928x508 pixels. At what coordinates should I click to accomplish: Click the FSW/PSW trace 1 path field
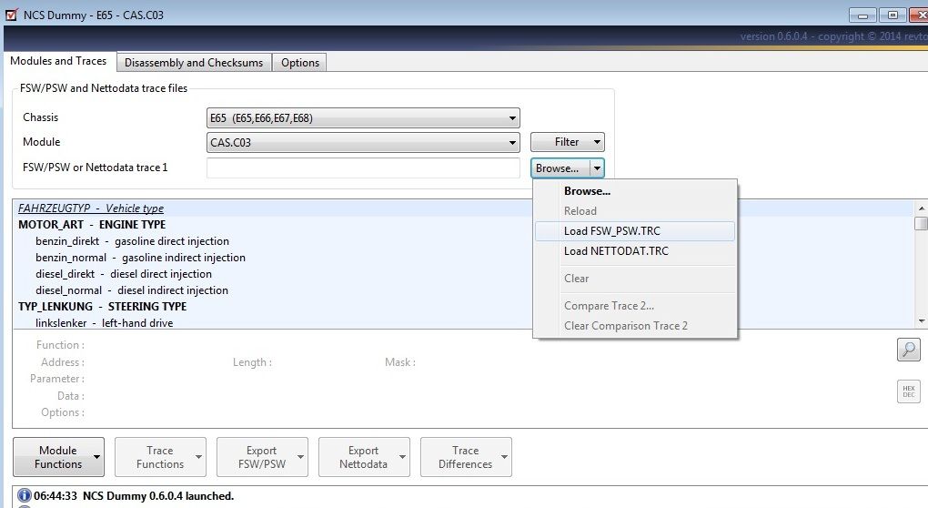(363, 168)
